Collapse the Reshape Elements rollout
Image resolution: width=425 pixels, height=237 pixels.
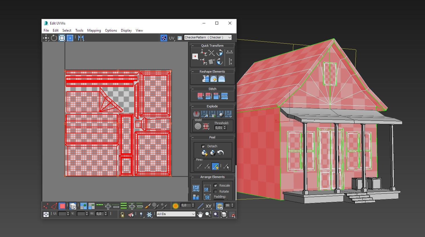212,71
